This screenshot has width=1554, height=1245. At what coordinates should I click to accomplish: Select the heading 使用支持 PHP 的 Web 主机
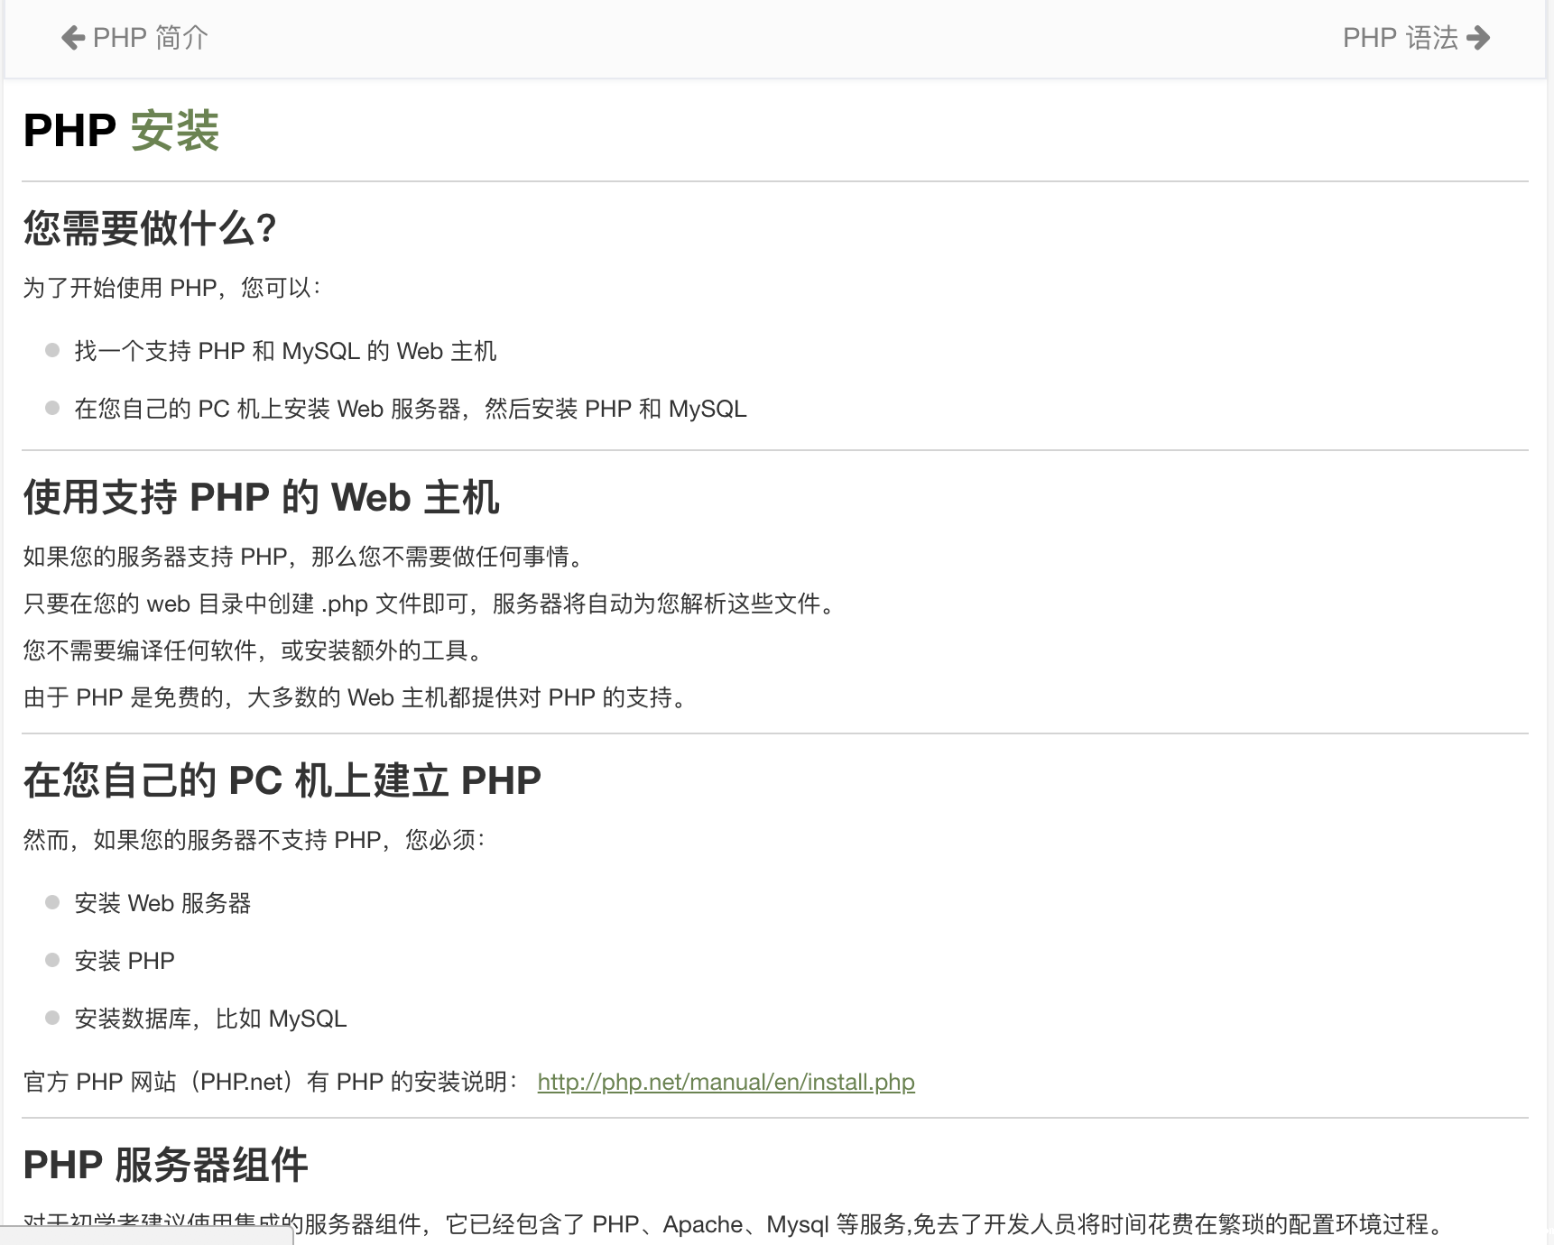click(261, 497)
